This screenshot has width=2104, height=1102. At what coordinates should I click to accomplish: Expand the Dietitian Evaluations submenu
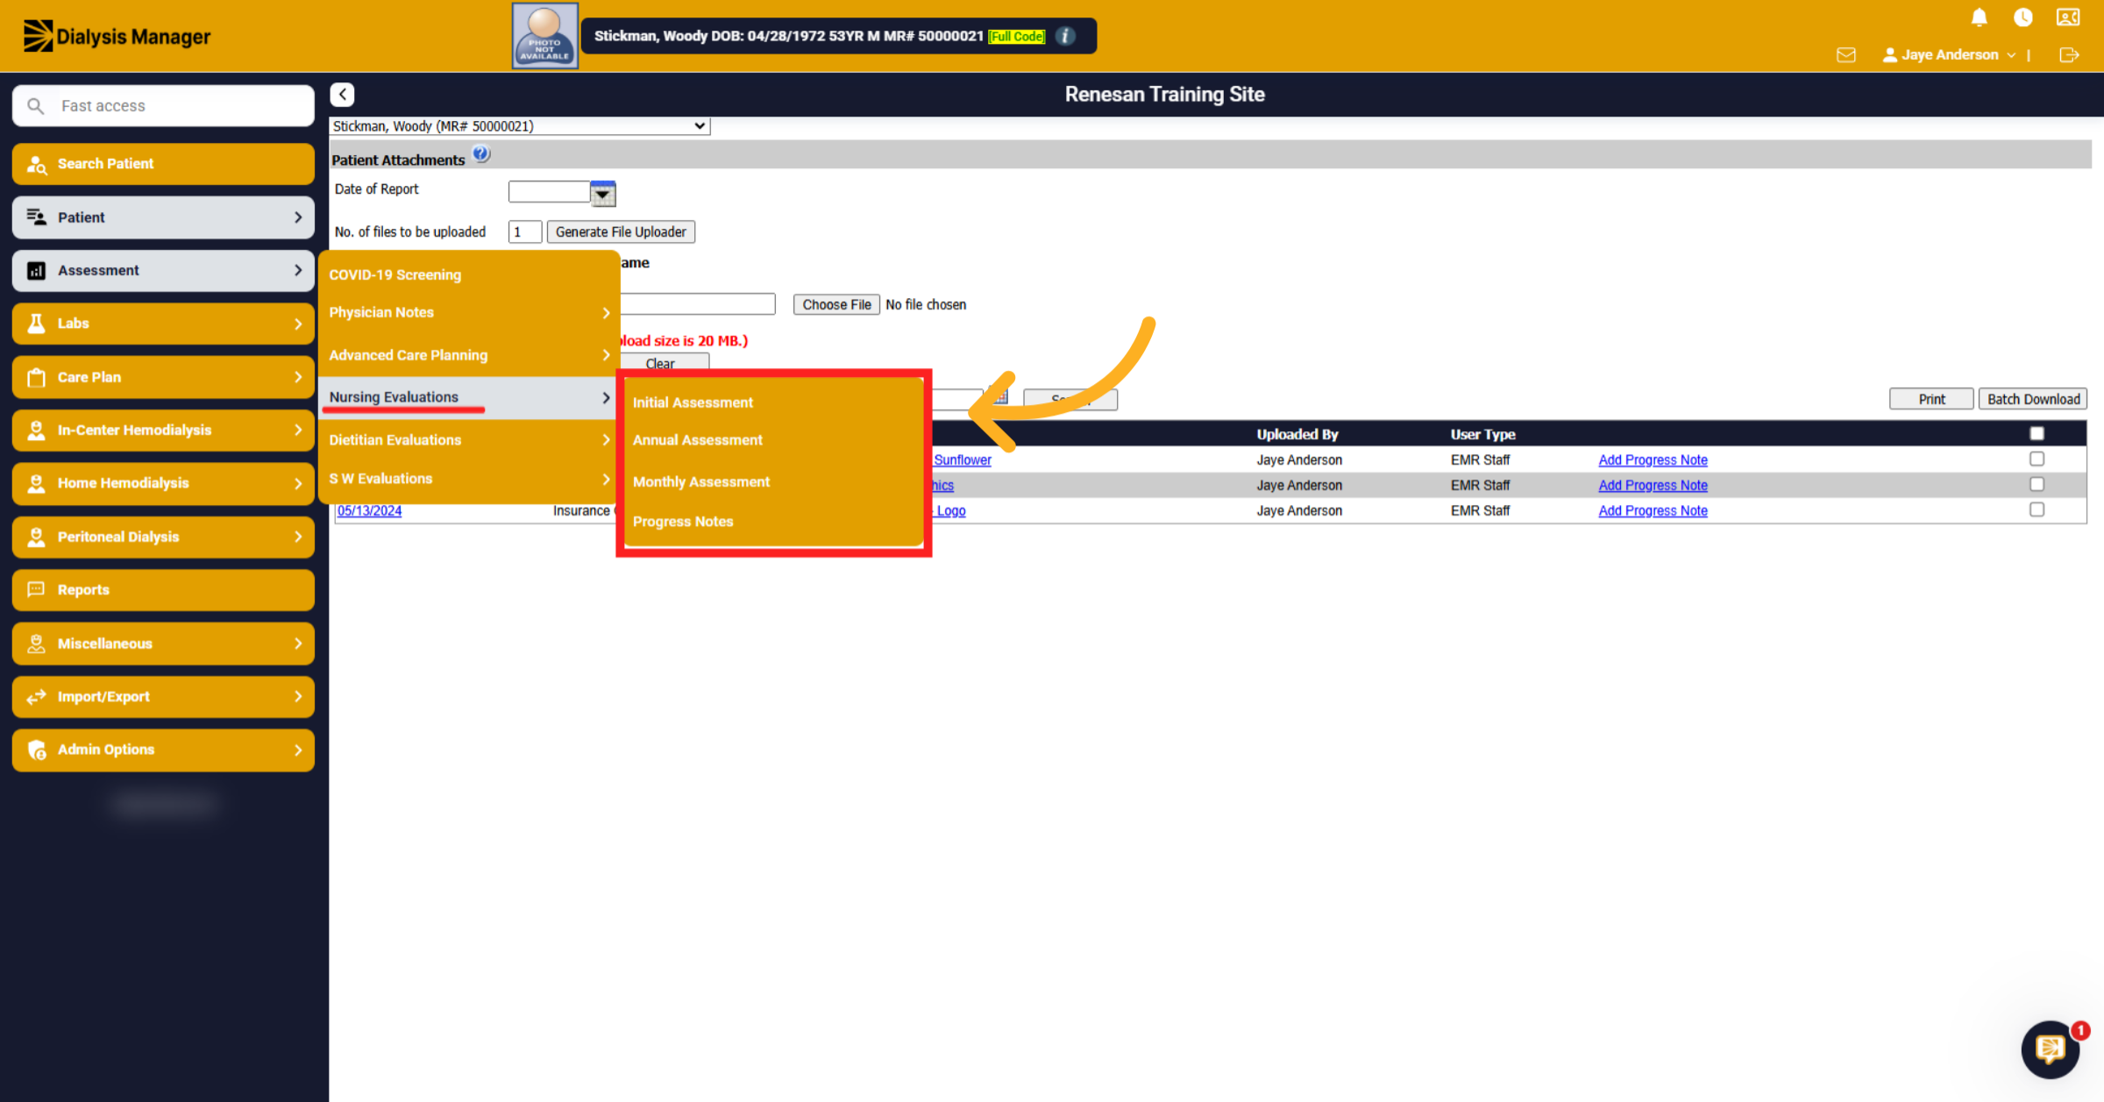click(x=469, y=440)
